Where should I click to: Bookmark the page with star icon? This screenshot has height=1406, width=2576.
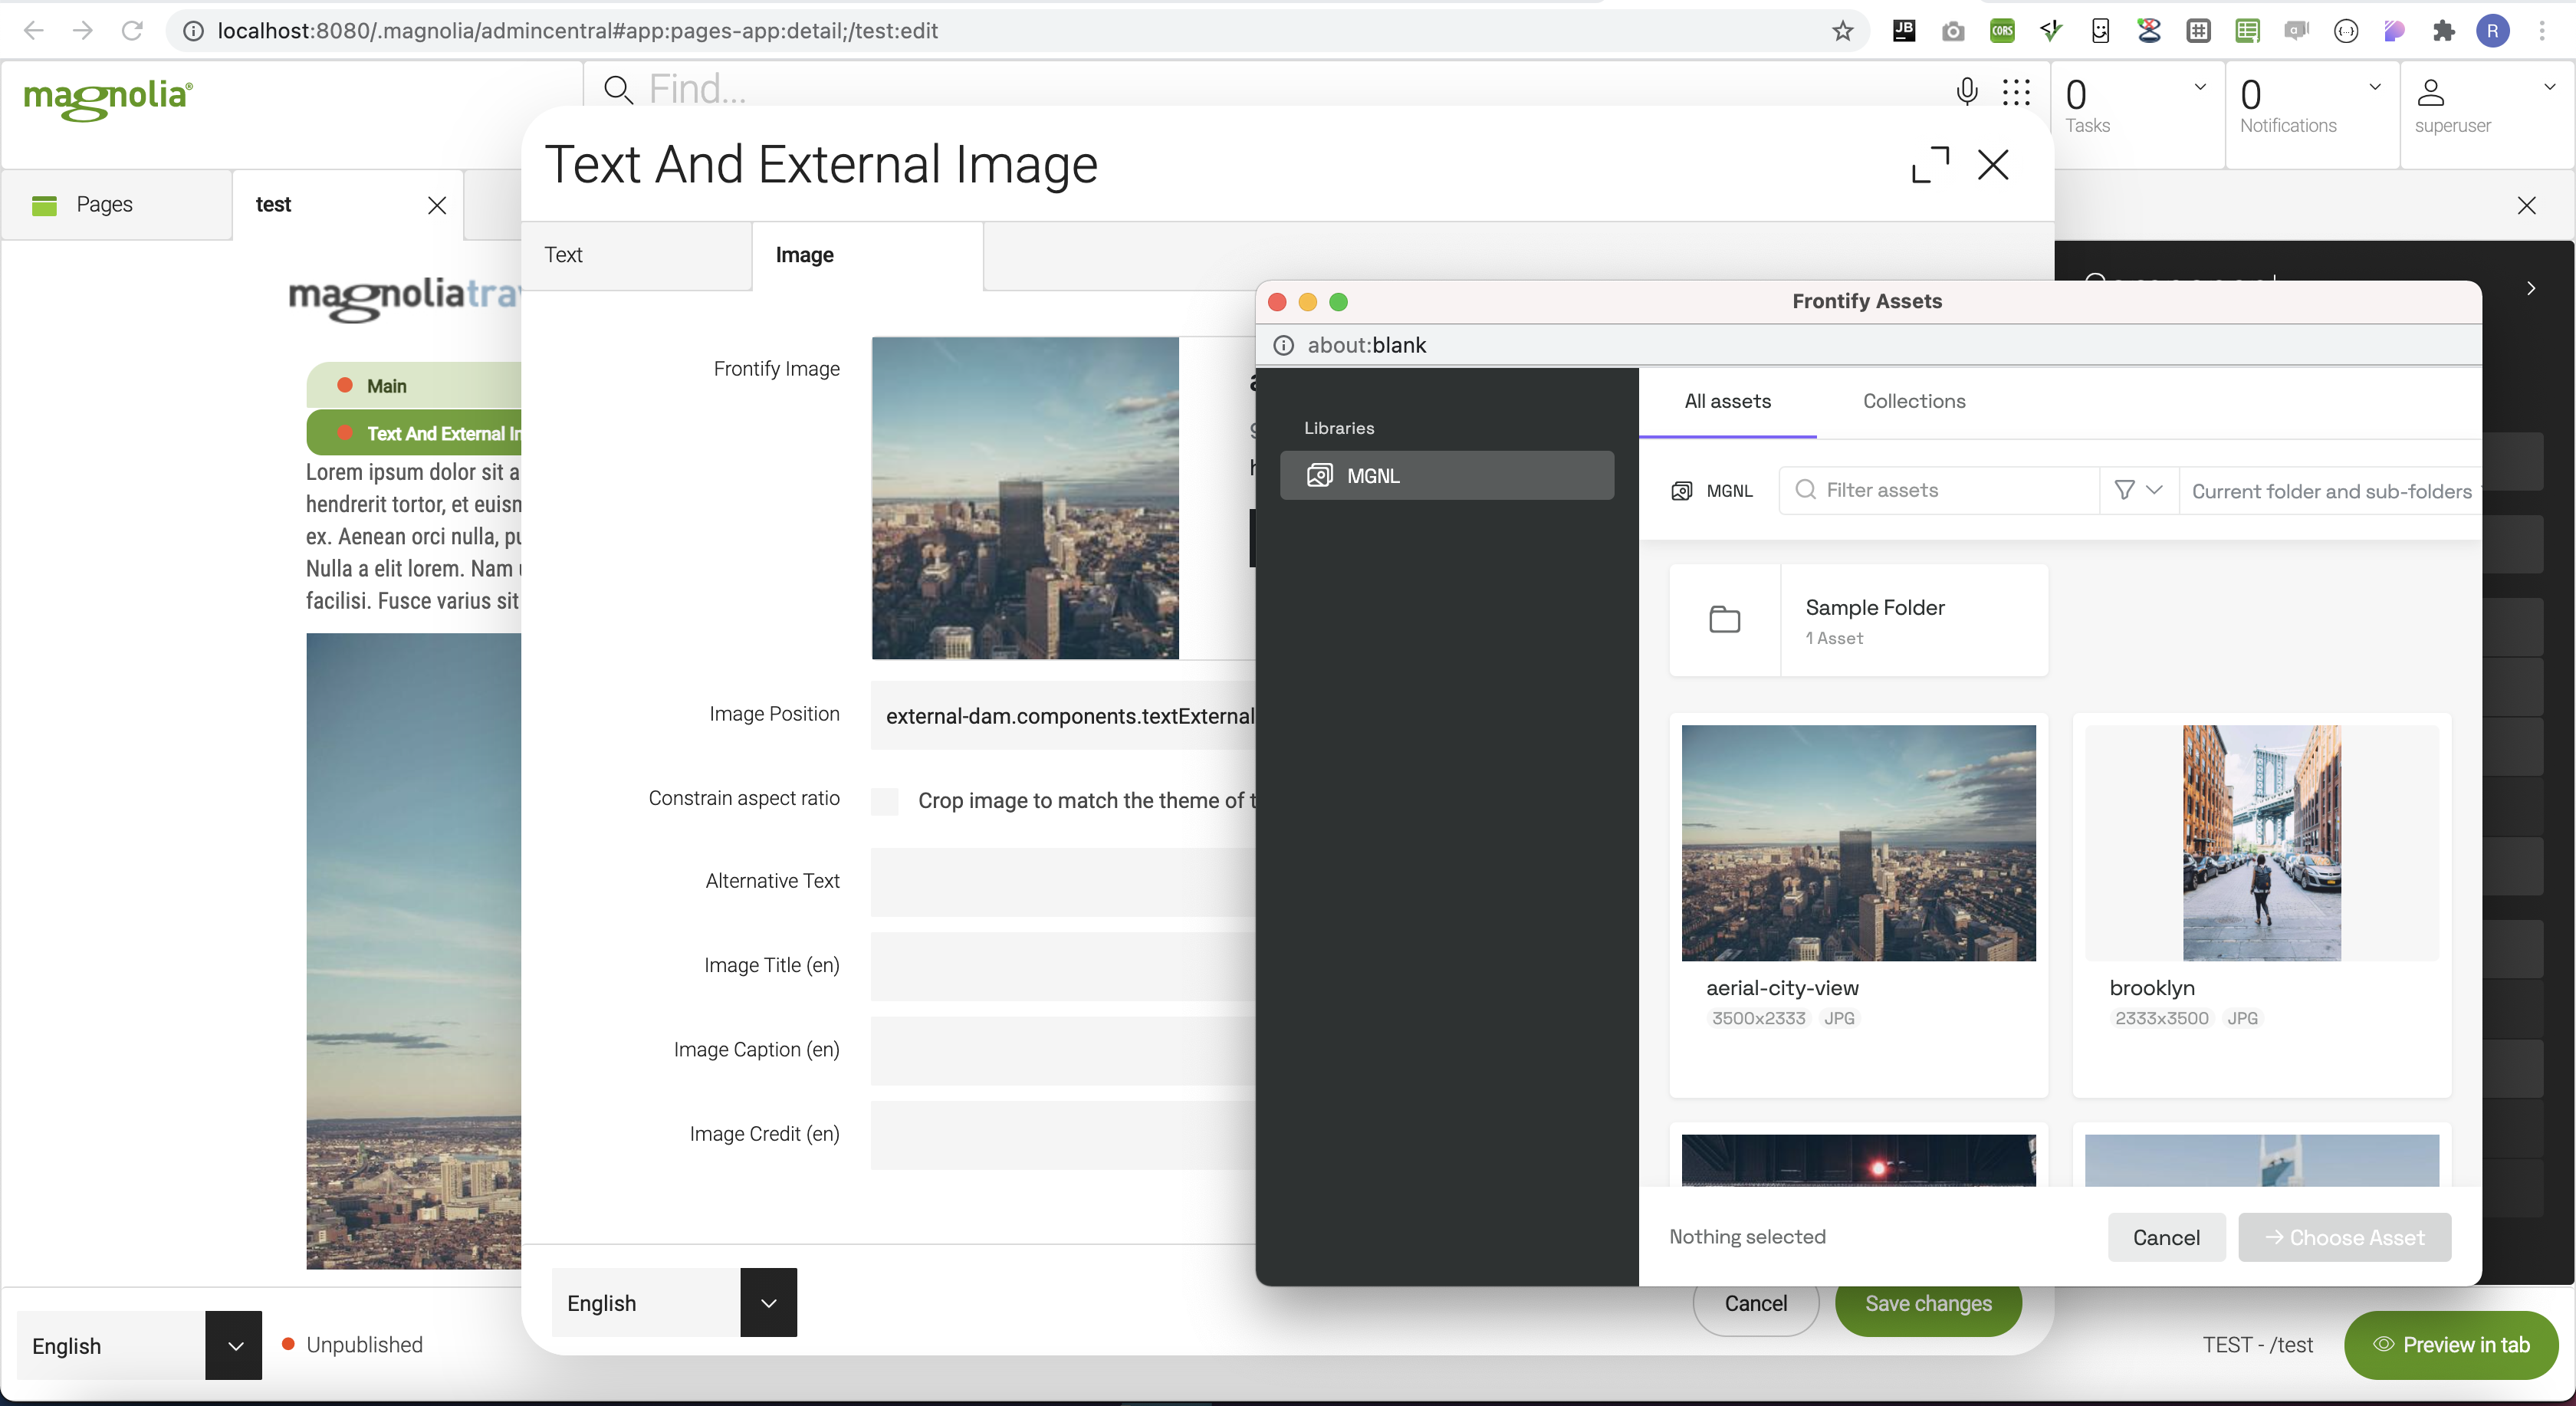[1842, 31]
